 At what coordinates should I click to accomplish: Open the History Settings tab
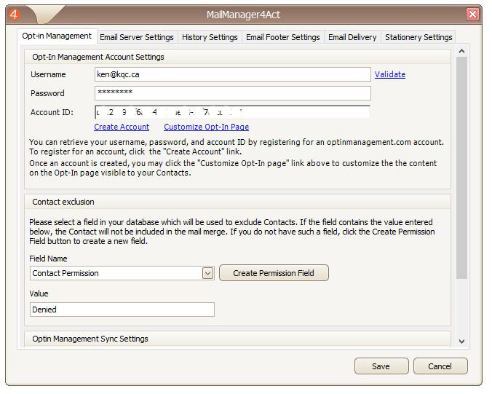coord(210,37)
